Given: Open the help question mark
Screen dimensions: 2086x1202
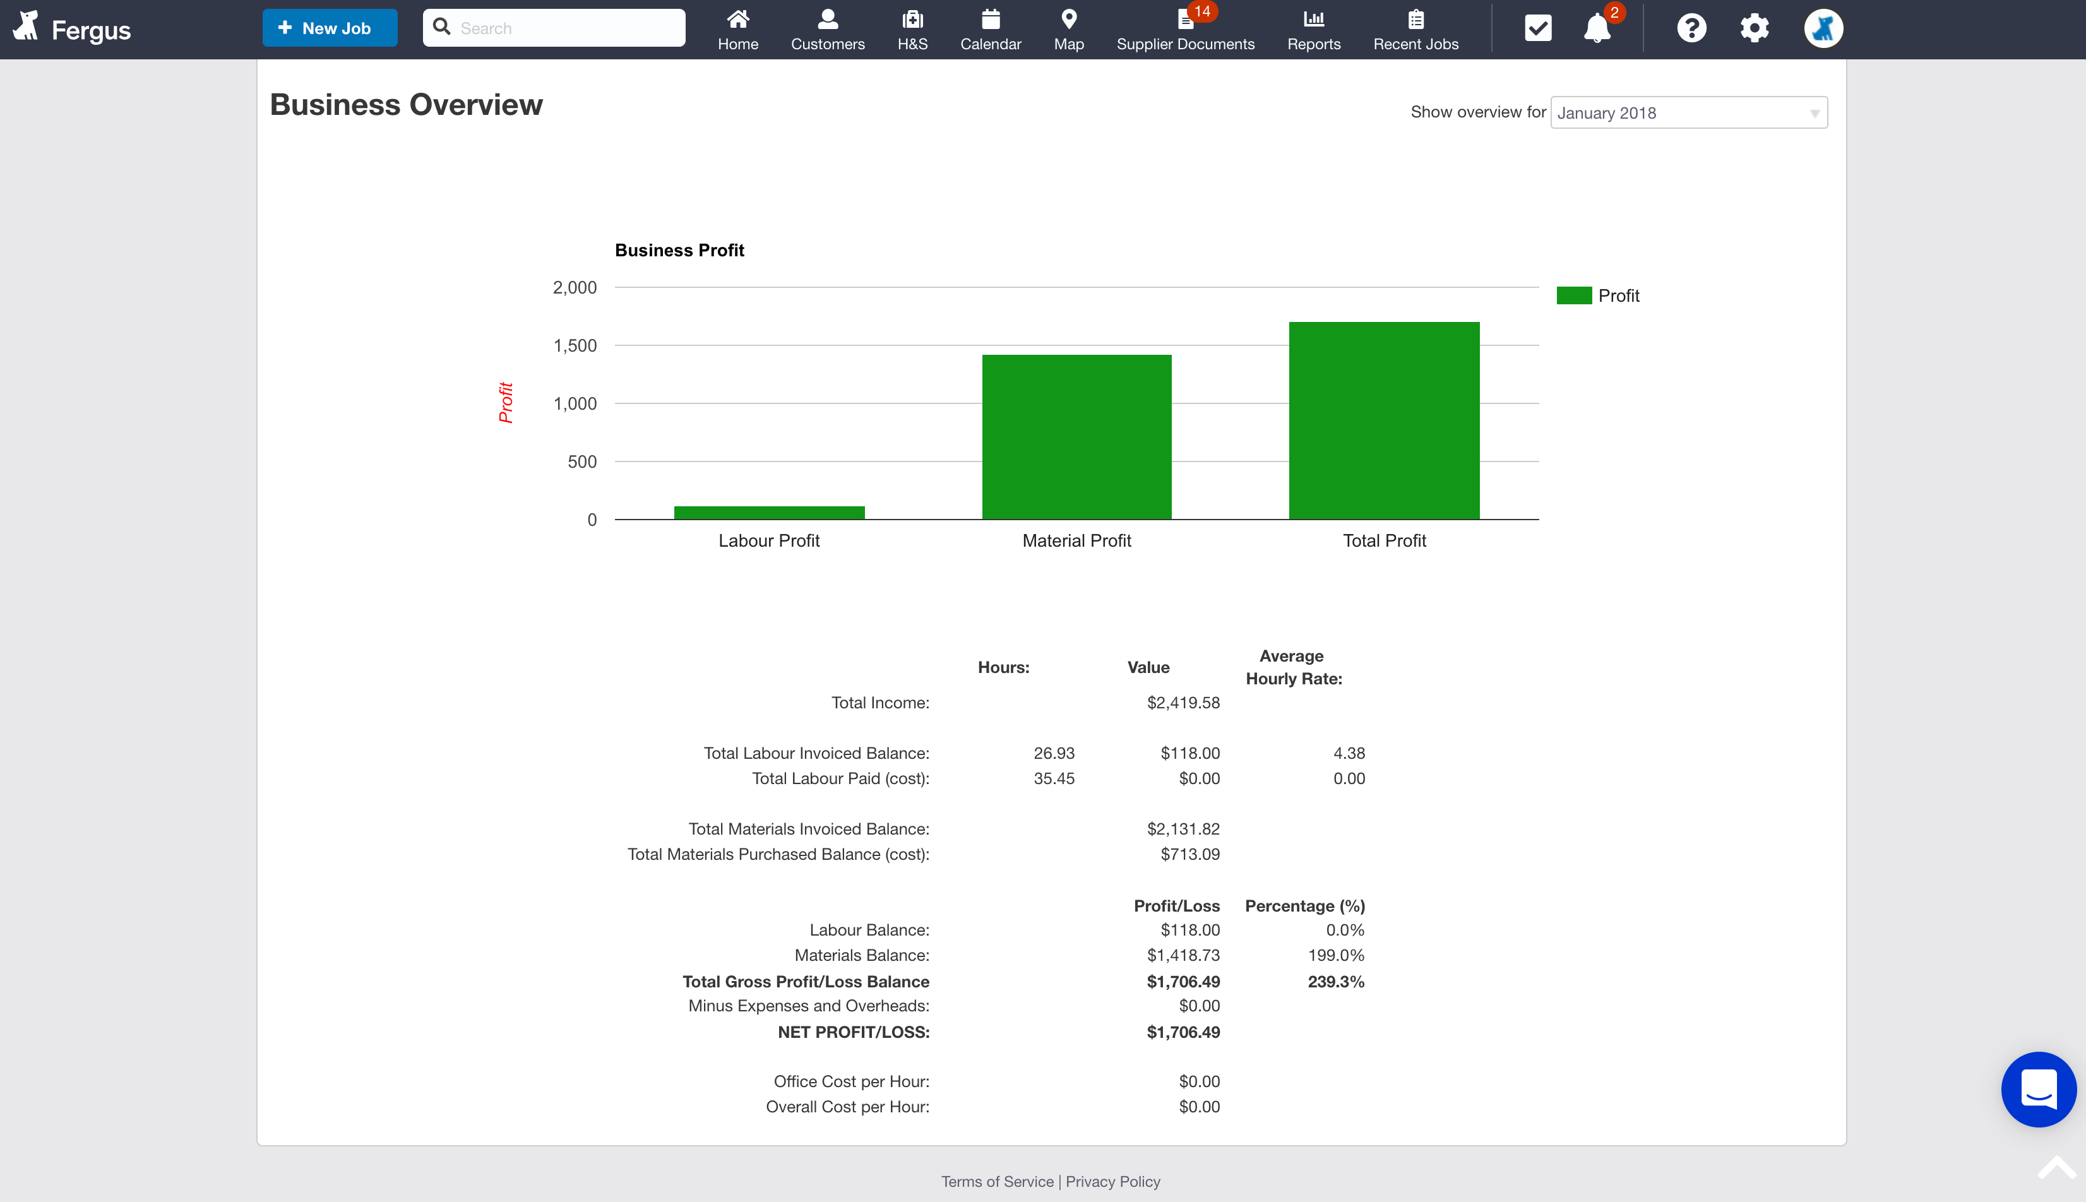Looking at the screenshot, I should coord(1691,28).
